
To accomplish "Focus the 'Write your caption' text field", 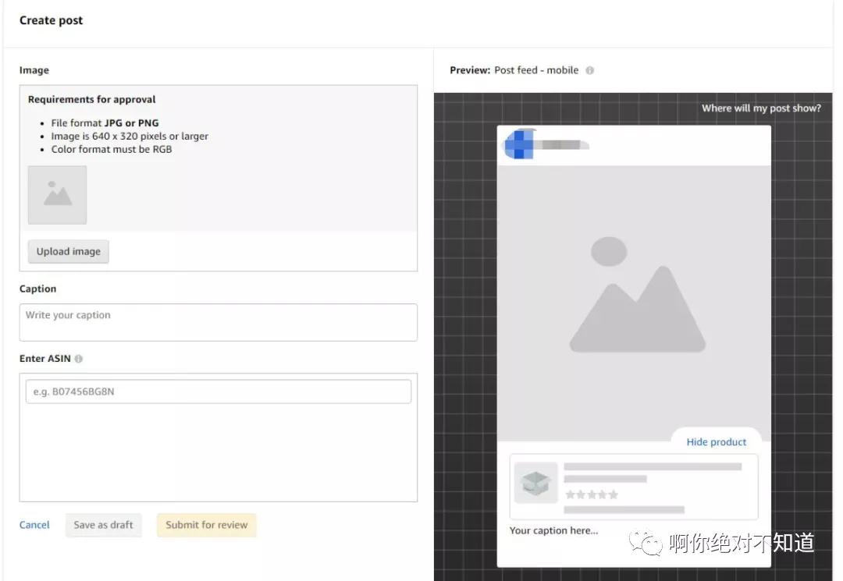I will click(218, 322).
